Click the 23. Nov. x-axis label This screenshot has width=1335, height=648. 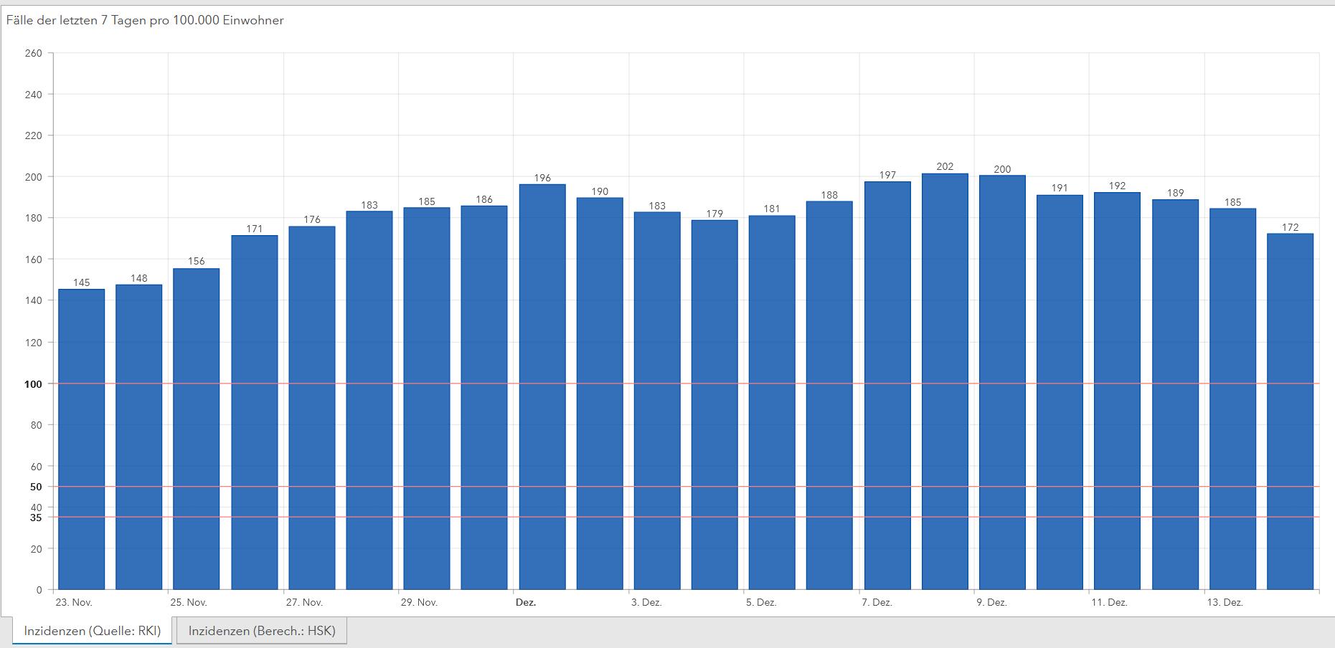tap(75, 603)
